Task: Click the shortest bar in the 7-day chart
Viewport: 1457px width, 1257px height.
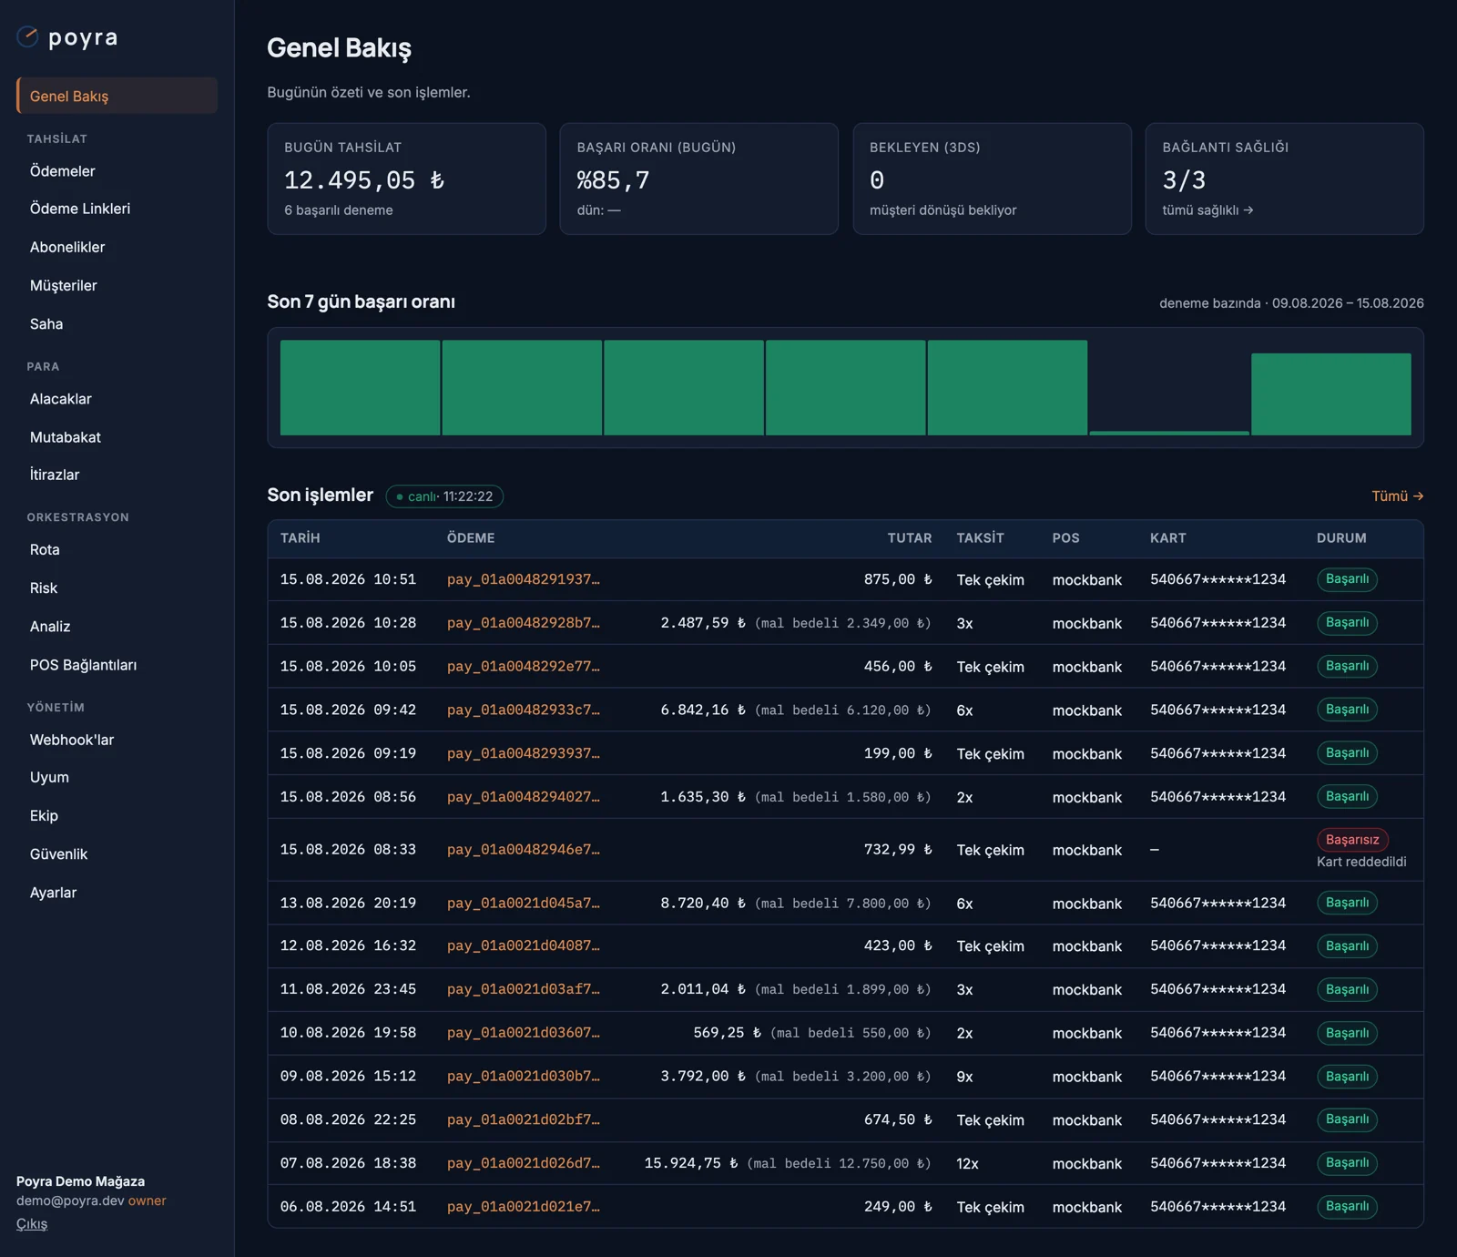Action: click(1169, 433)
